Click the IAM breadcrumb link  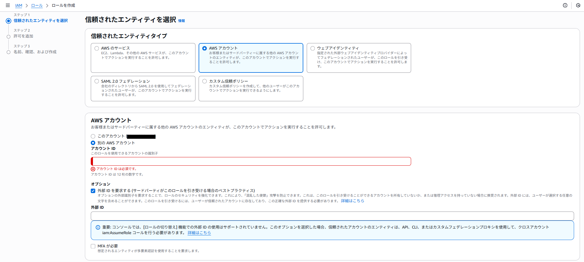pos(19,6)
